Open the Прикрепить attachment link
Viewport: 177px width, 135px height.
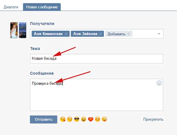coord(153,119)
